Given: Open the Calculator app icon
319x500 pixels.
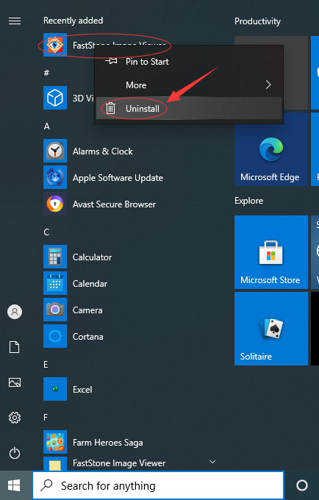Looking at the screenshot, I should tap(55, 257).
